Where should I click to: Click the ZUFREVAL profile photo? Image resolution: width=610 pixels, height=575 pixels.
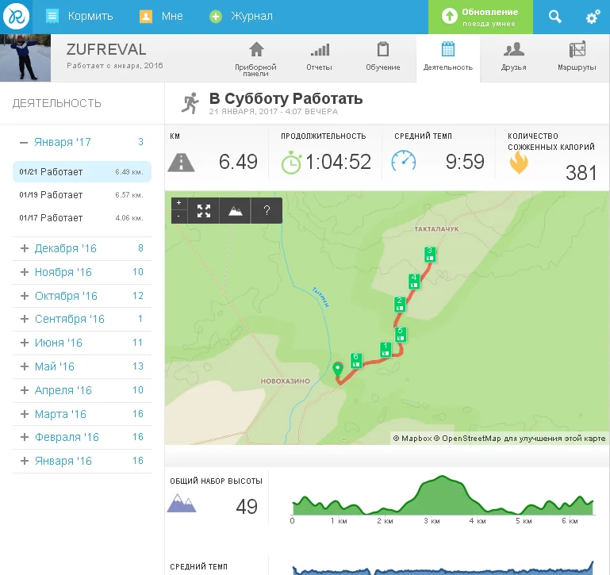point(25,58)
